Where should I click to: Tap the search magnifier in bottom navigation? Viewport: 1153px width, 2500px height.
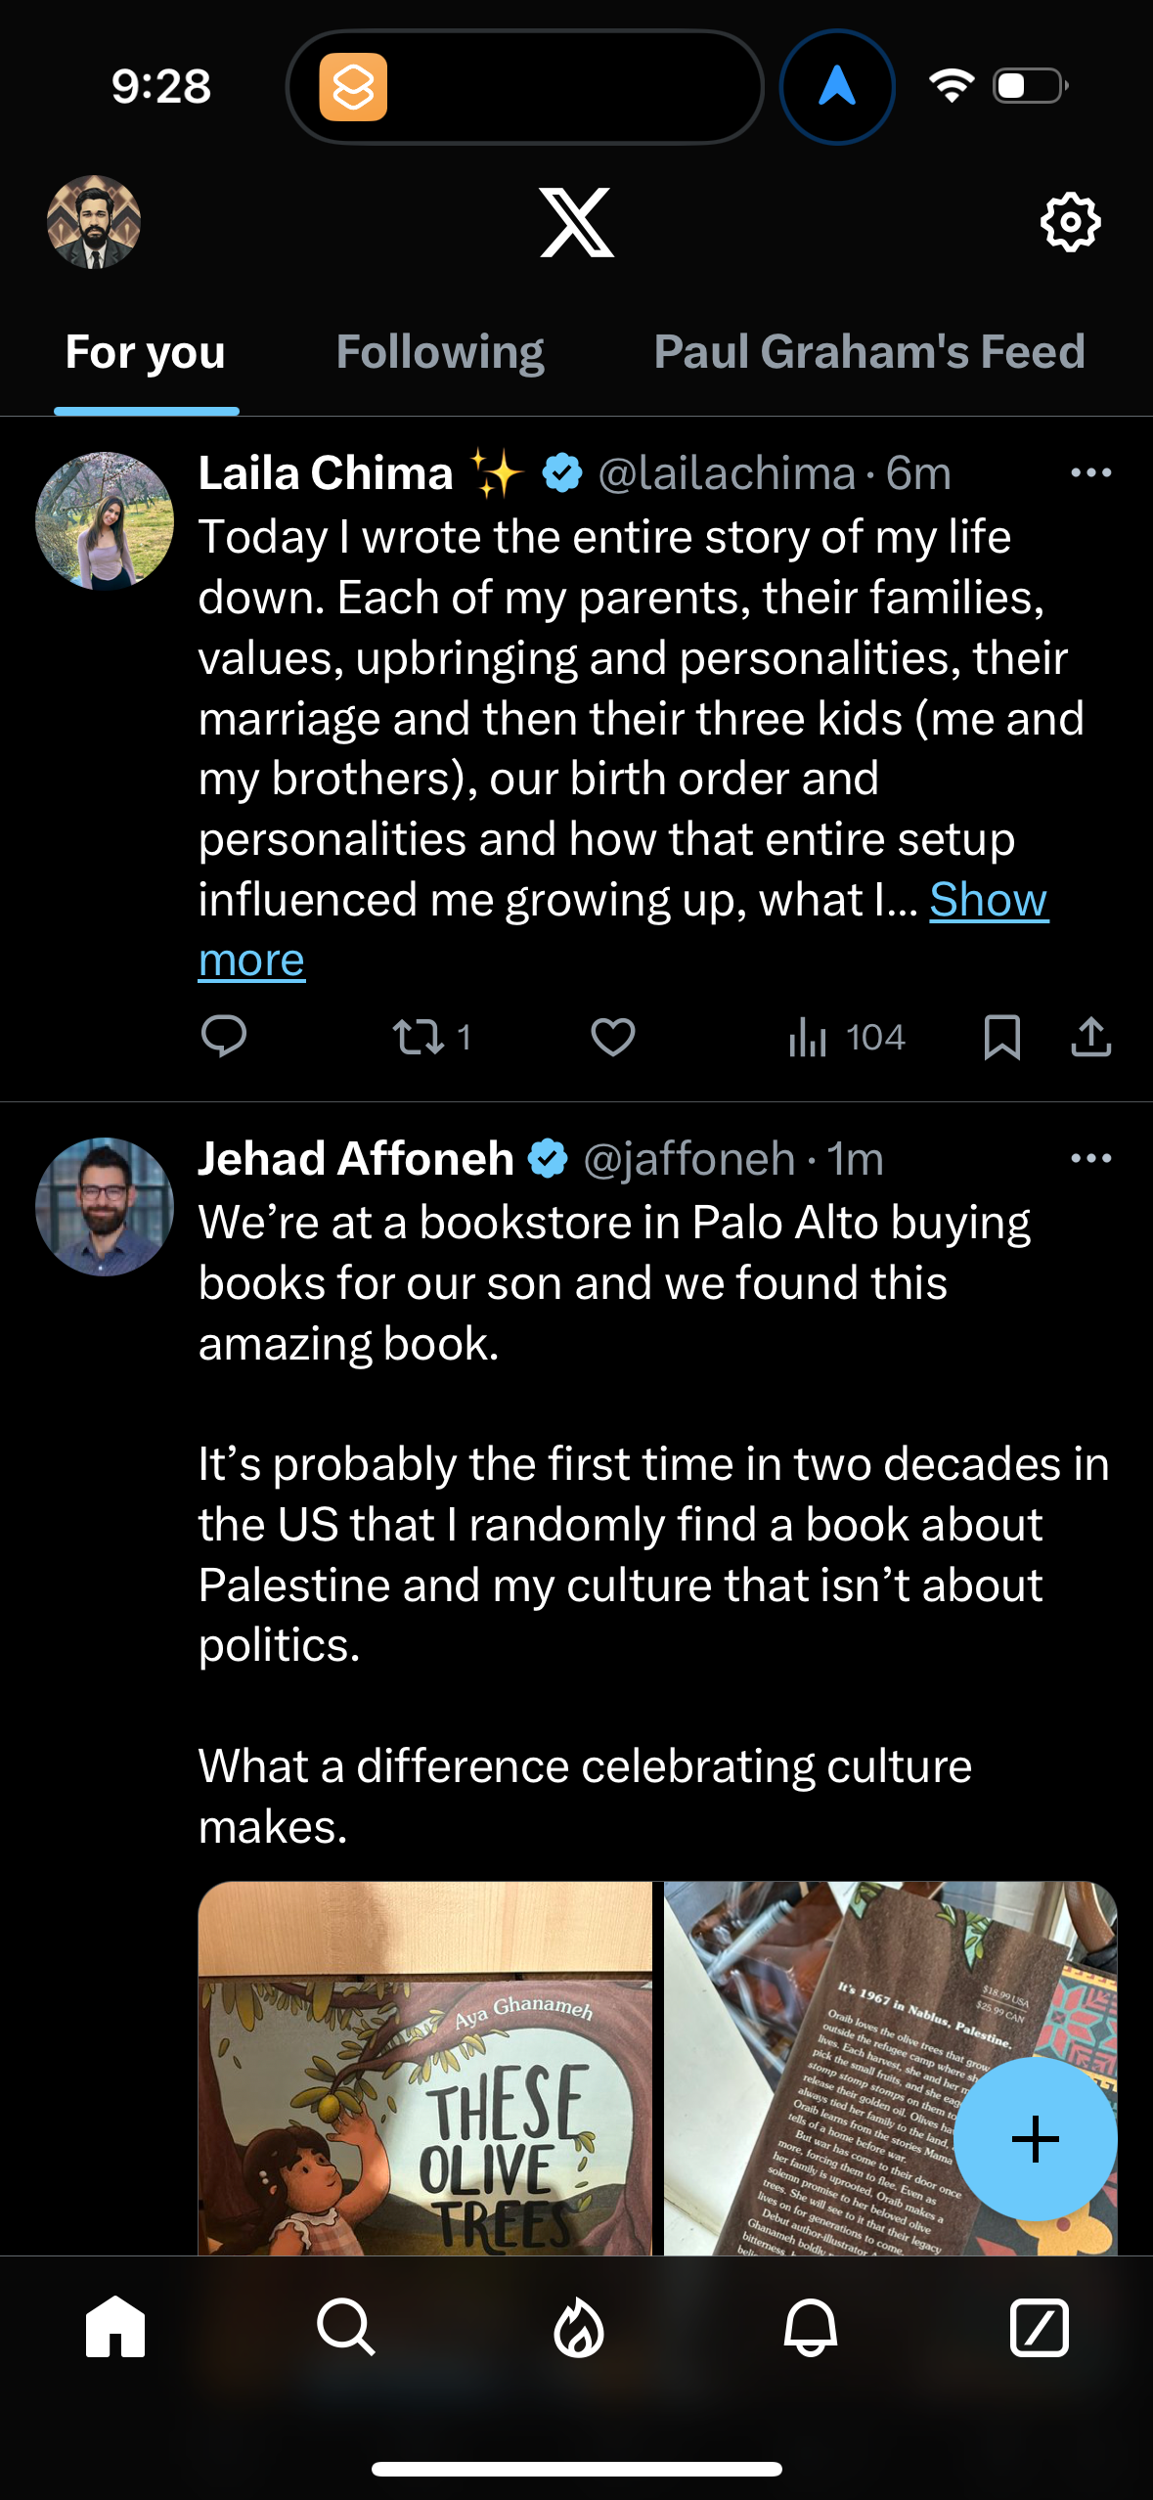point(346,2328)
